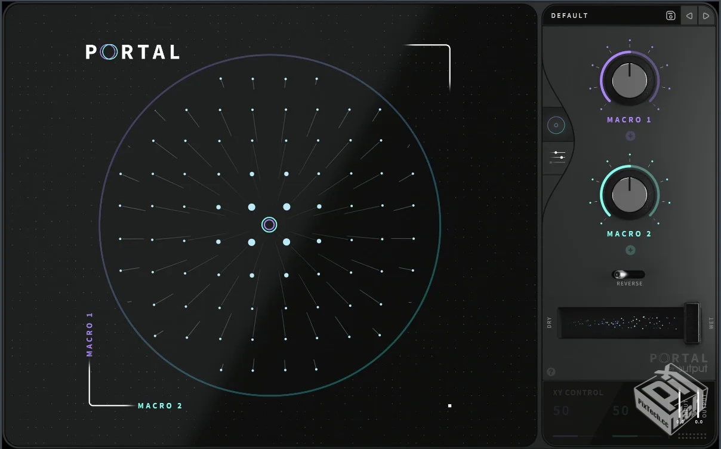Select the XY circle view icon on sidebar
The width and height of the screenshot is (721, 449).
coord(556,125)
